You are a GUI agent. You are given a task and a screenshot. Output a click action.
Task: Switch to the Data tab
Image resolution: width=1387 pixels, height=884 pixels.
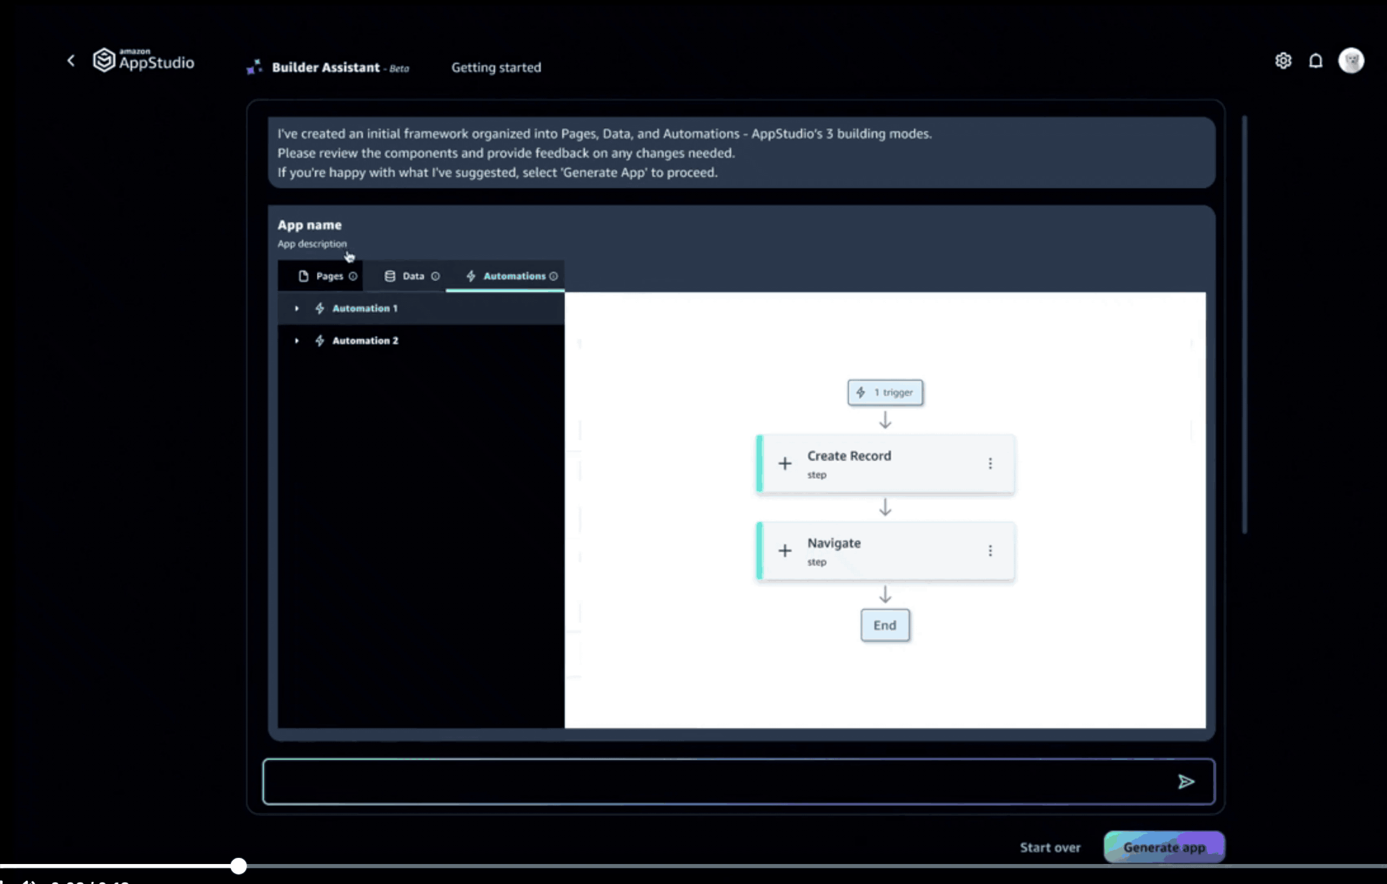point(412,276)
